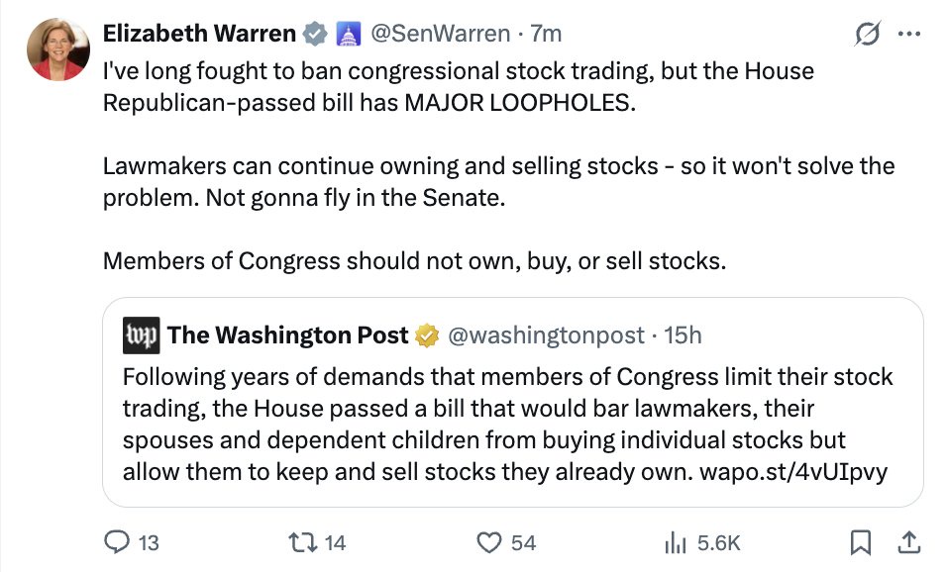
Task: Click The Washington Post account name
Action: pyautogui.click(x=288, y=334)
